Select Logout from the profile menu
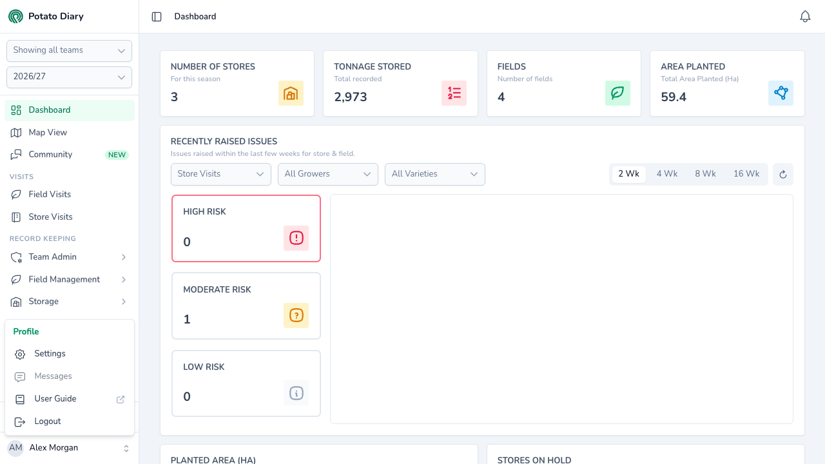Screen dimensions: 825x464 [x=70, y=421]
